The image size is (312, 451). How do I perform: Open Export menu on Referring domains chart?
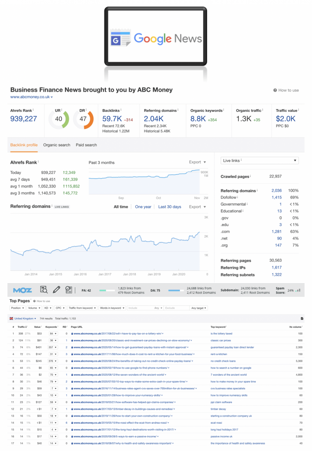pyautogui.click(x=197, y=207)
